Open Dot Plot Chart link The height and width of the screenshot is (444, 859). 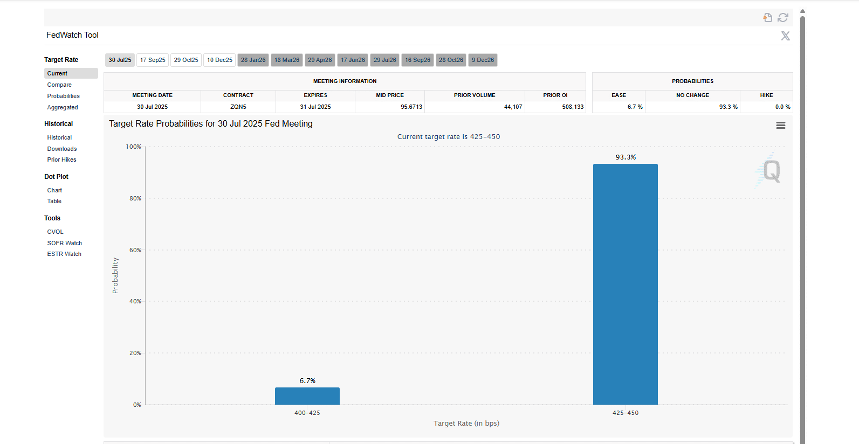click(x=54, y=190)
